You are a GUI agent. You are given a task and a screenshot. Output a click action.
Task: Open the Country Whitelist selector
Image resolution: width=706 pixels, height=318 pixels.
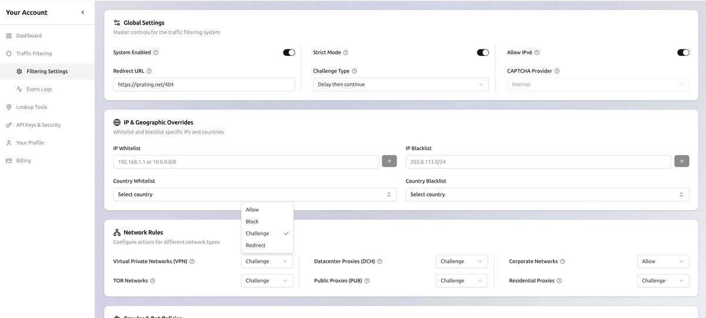pyautogui.click(x=255, y=194)
